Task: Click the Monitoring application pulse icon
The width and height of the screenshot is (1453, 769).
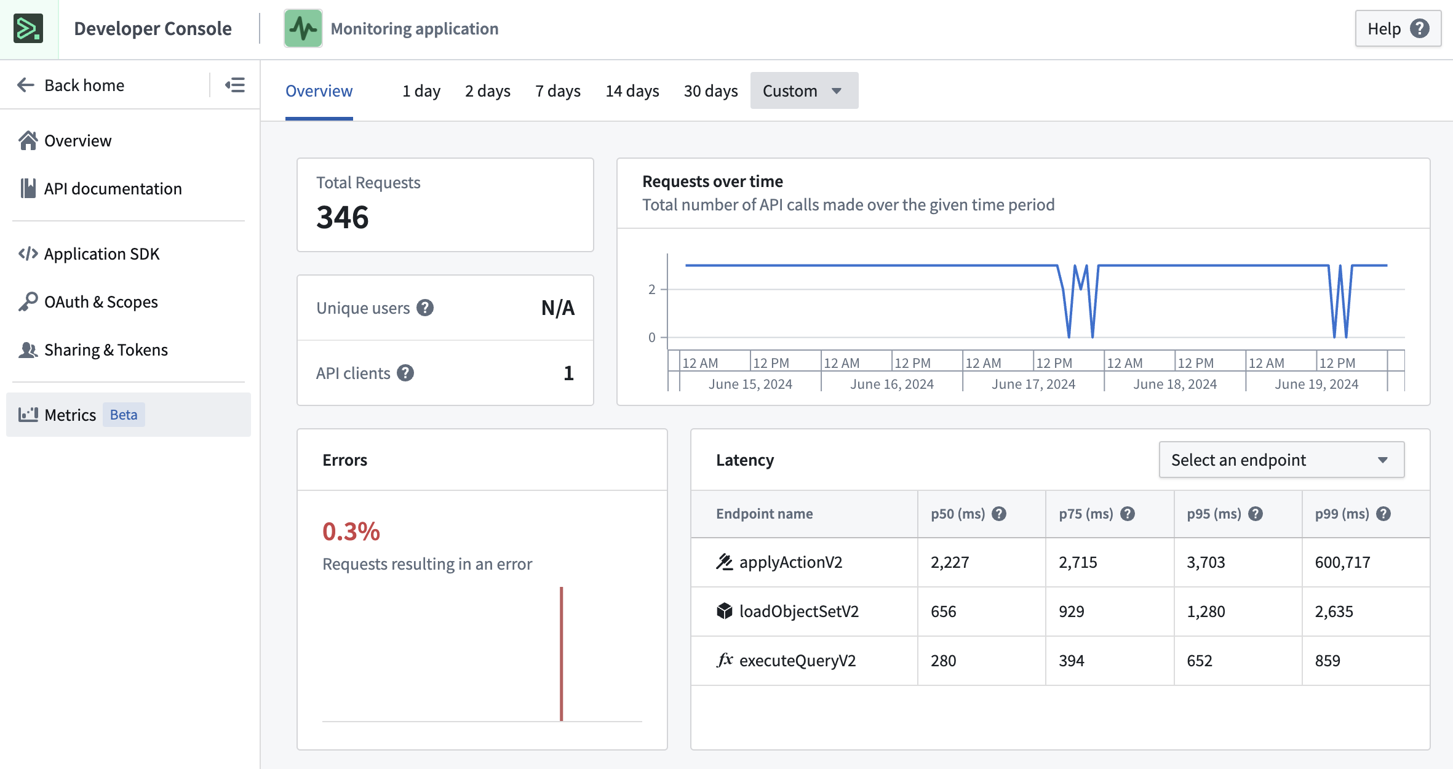Action: point(303,28)
